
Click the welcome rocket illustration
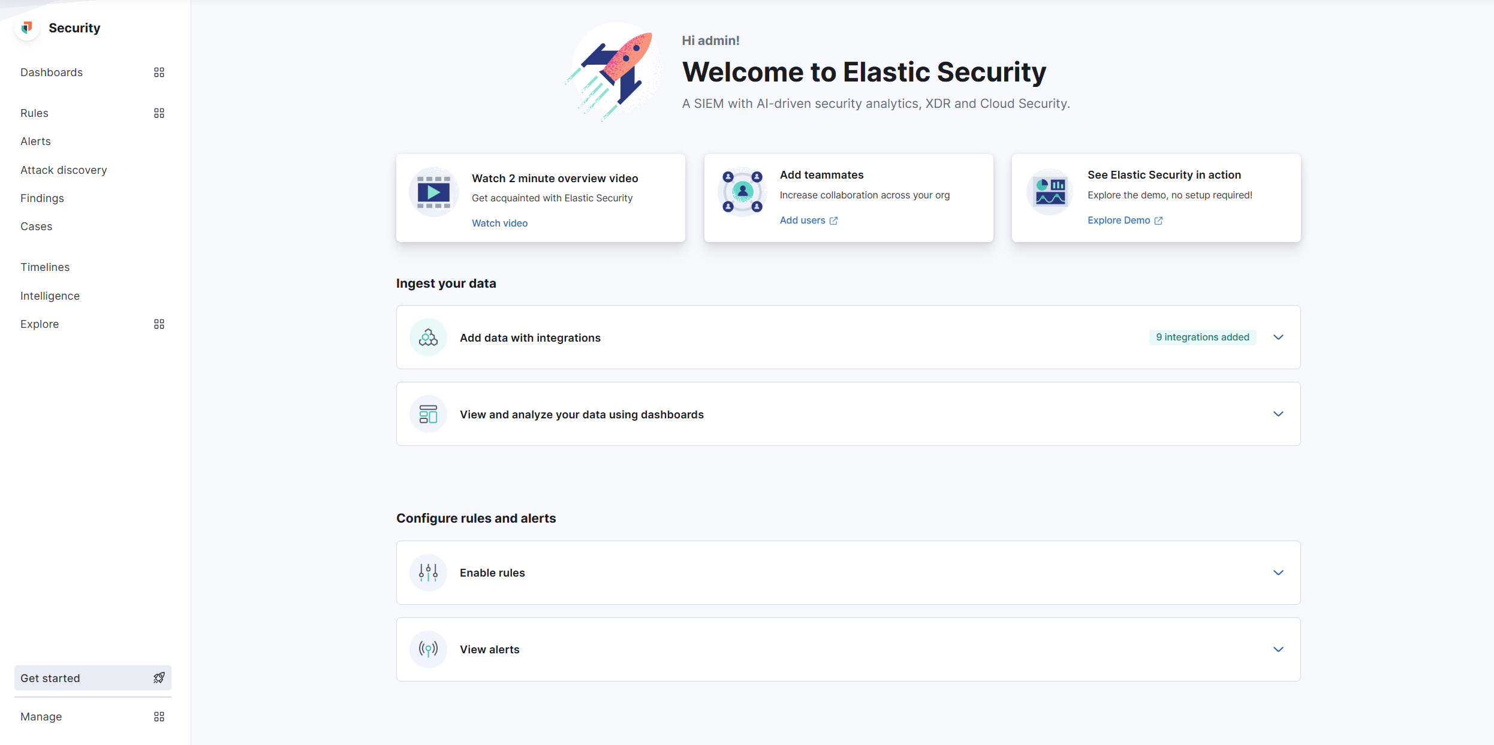click(613, 72)
